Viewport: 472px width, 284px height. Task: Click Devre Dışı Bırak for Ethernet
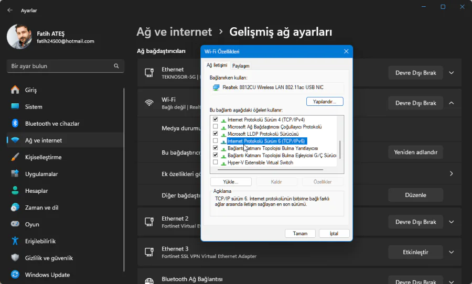415,73
